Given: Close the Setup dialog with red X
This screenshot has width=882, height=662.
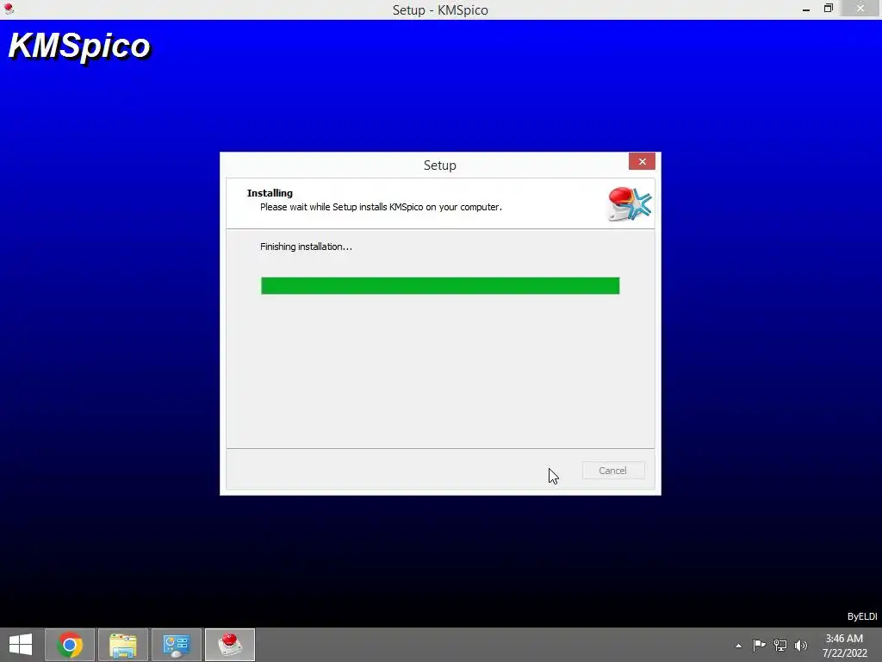Looking at the screenshot, I should pos(642,161).
